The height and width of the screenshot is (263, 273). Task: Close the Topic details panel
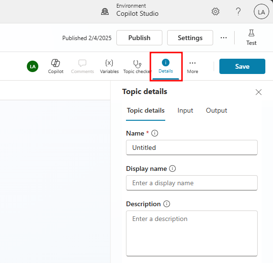pos(259,92)
